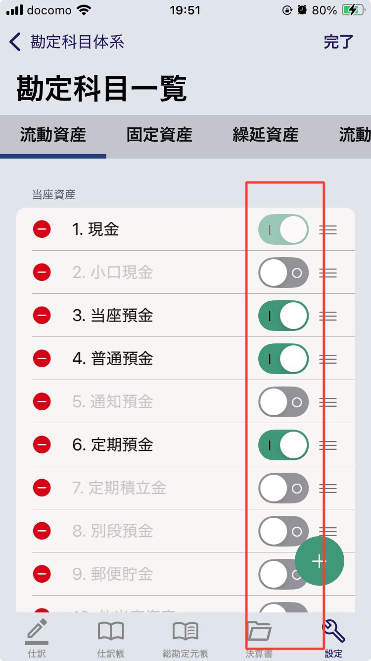Open the 仕訳帳 book icon
The image size is (371, 661).
point(111,631)
